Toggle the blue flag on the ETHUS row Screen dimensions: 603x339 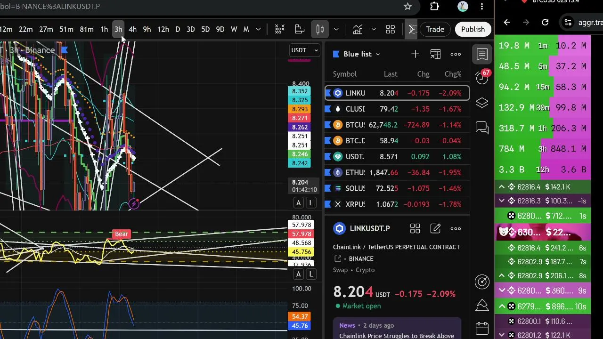pos(328,173)
